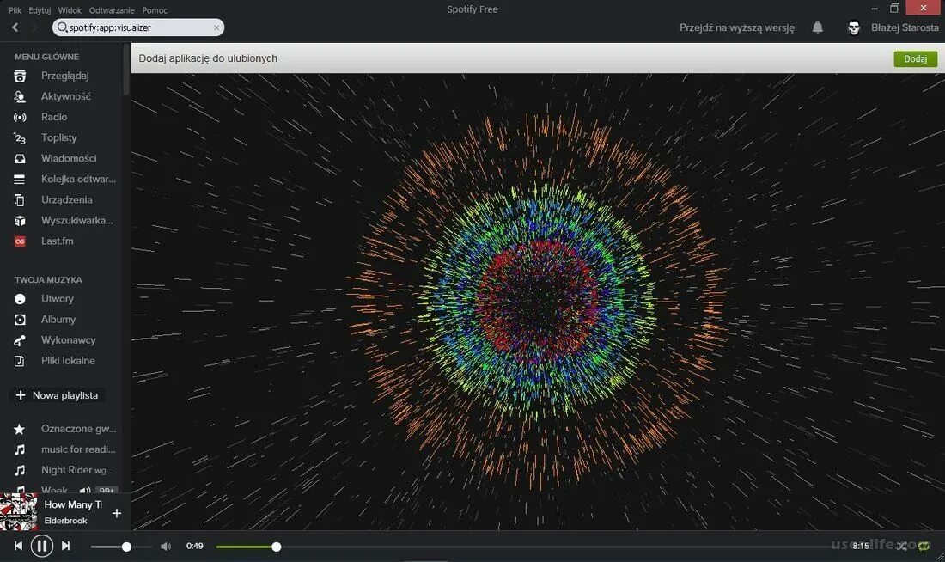Open the Pomoc menu
This screenshot has height=562, width=945.
(155, 10)
